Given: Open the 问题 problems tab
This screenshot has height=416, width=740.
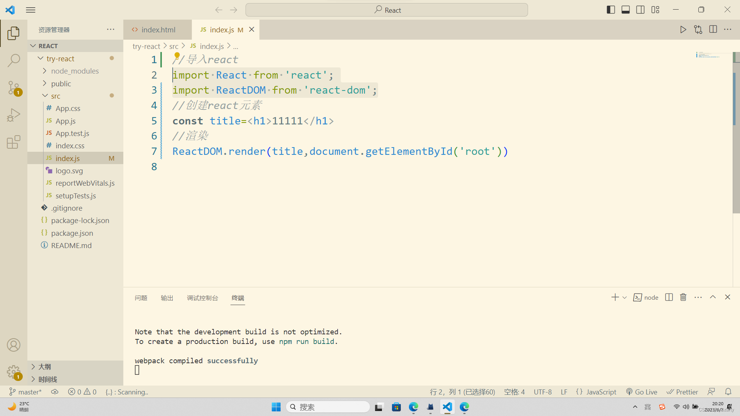Looking at the screenshot, I should pyautogui.click(x=141, y=298).
